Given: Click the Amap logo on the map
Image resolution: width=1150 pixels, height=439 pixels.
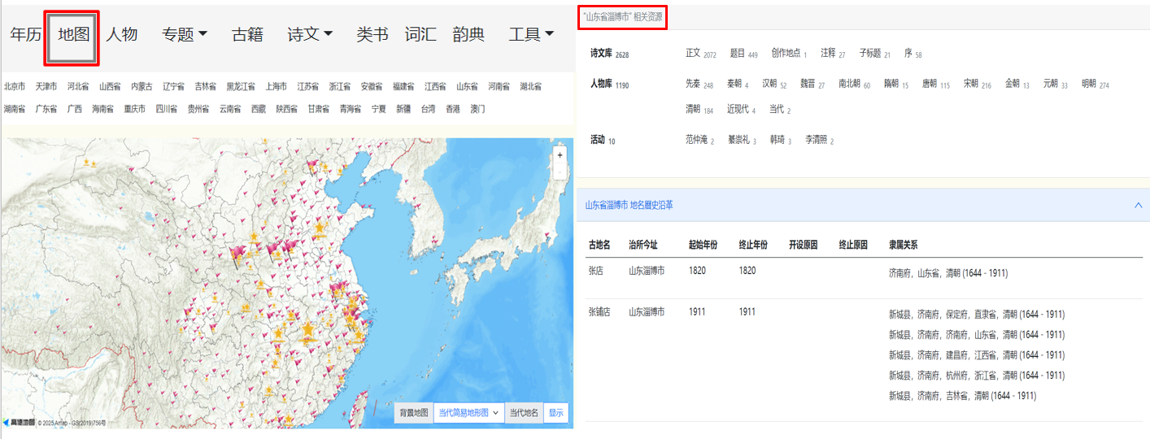Looking at the screenshot, I should tap(19, 422).
